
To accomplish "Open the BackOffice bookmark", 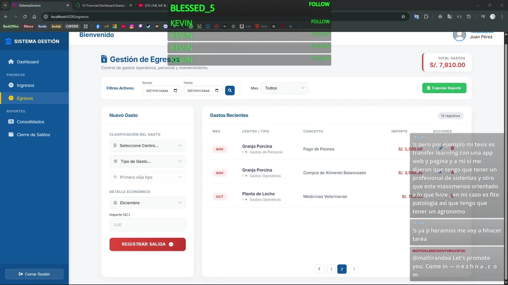I will pos(11,27).
